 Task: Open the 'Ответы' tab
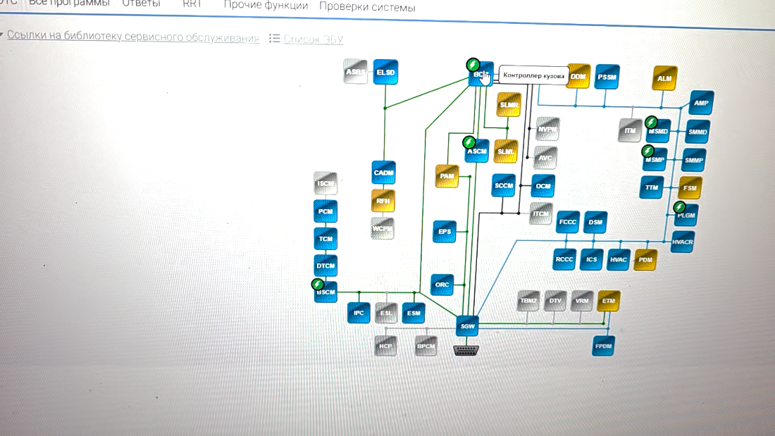click(x=141, y=4)
